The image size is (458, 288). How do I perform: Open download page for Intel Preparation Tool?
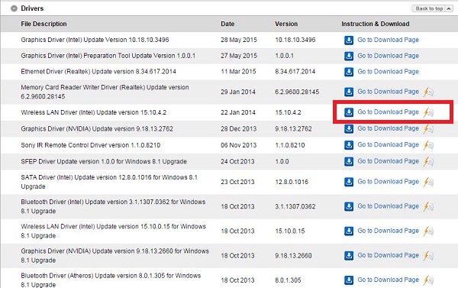[389, 56]
